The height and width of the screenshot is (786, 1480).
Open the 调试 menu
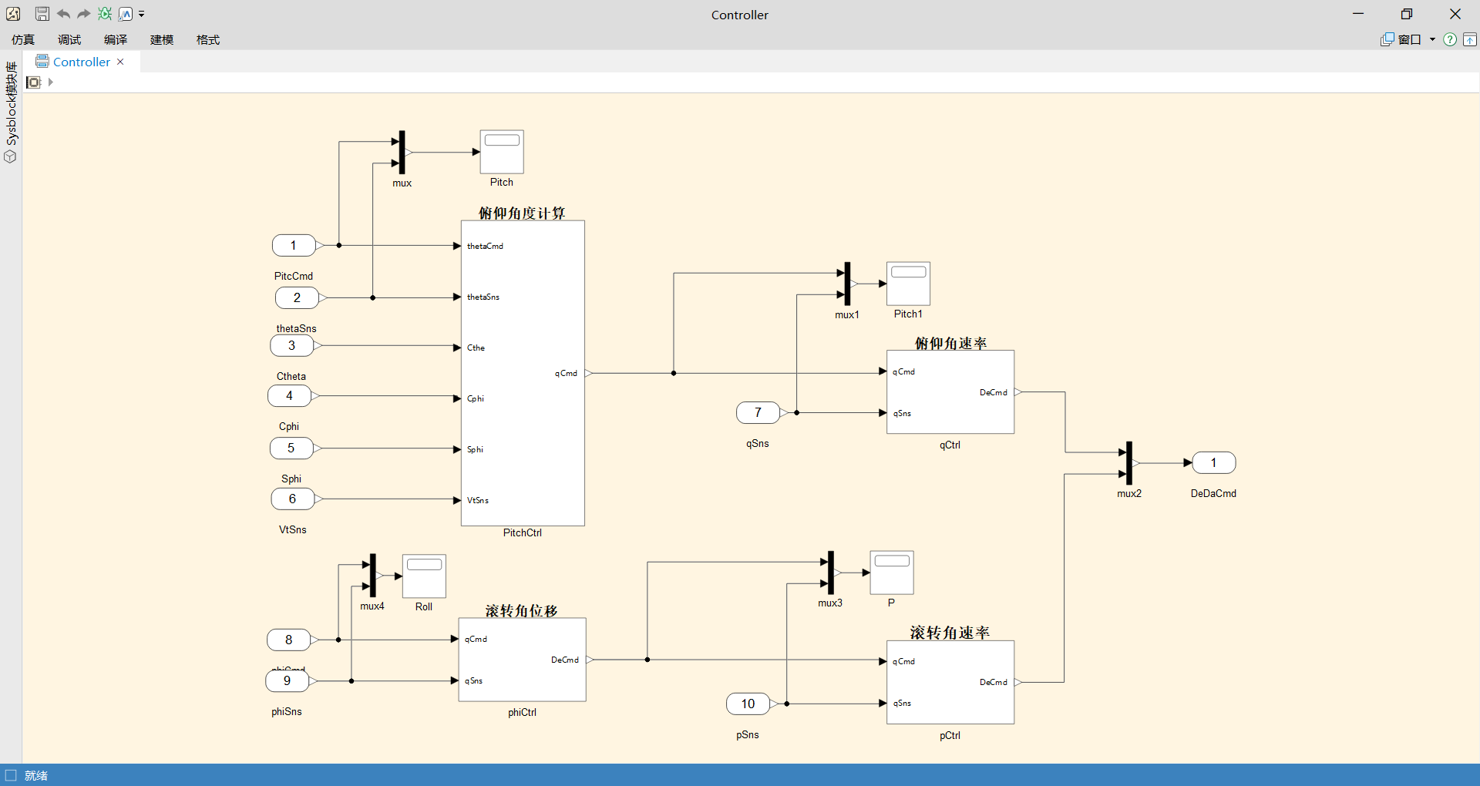tap(69, 39)
